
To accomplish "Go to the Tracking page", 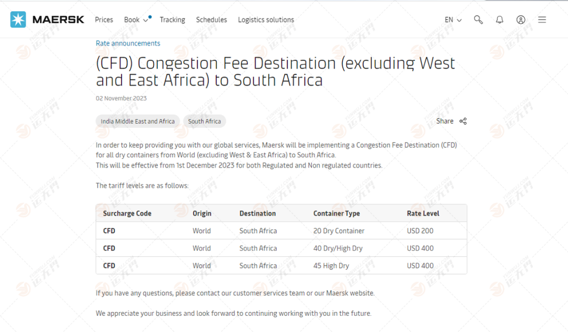I will [x=173, y=19].
